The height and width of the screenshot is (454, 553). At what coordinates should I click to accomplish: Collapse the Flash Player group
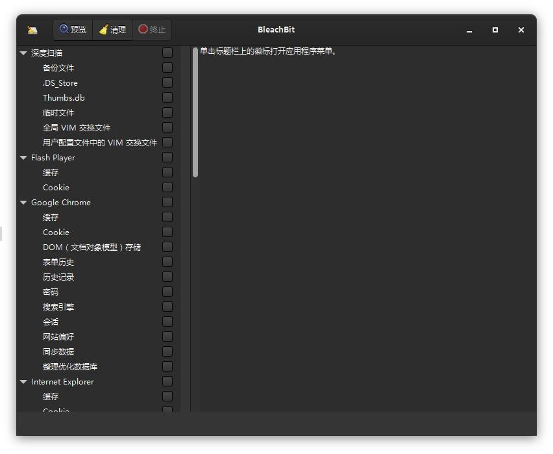tap(23, 158)
